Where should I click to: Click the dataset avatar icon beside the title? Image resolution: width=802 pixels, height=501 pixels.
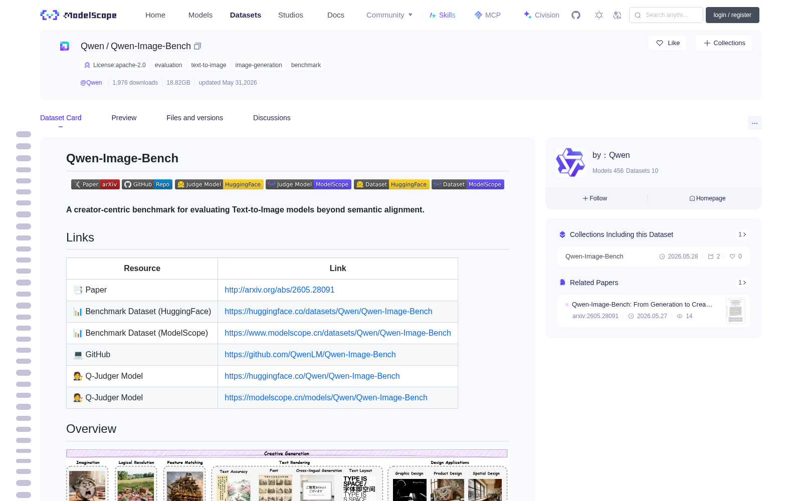[x=65, y=46]
